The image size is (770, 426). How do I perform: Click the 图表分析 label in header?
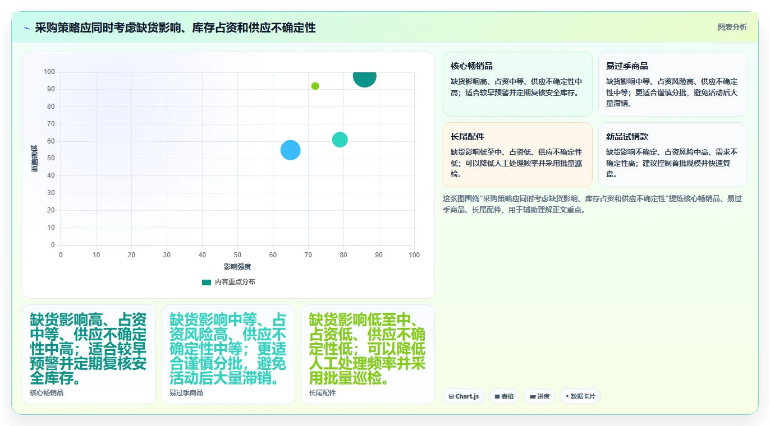(x=732, y=27)
